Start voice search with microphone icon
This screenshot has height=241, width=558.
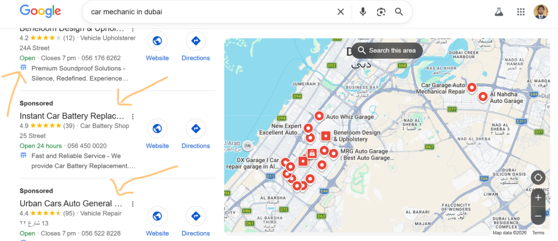tap(362, 12)
